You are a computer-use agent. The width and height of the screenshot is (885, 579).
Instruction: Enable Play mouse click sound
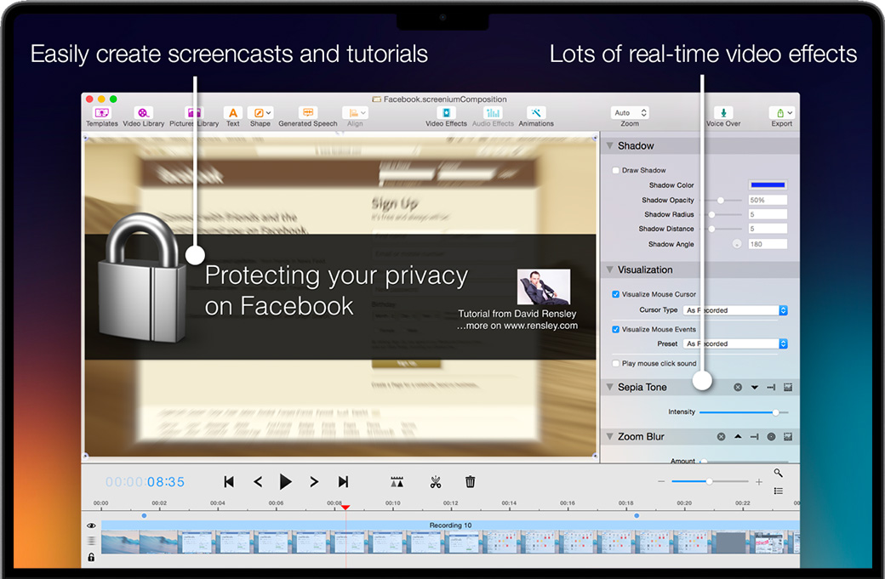click(x=616, y=363)
